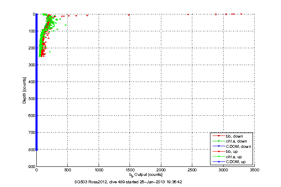The height and width of the screenshot is (187, 281).
Task: Click the 'CDOM, down' legend entry
Action: pos(232,146)
